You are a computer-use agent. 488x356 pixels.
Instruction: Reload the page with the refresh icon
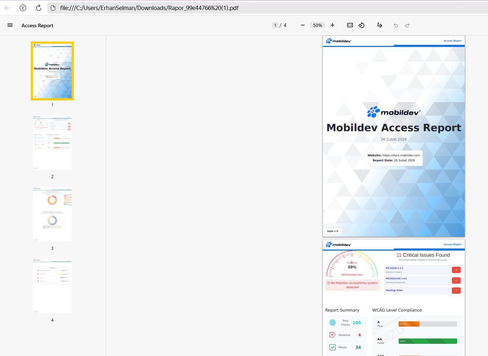39,8
